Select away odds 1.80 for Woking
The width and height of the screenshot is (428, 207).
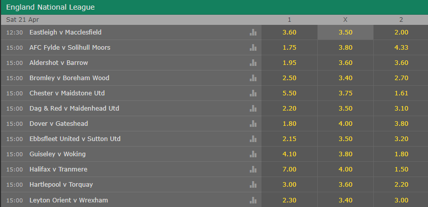click(401, 154)
